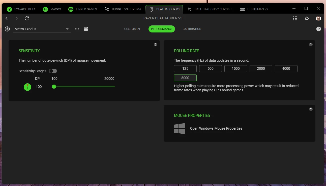Click the stage 1 DPI indicator
Viewport: 326px width, 186px height.
pos(27,87)
